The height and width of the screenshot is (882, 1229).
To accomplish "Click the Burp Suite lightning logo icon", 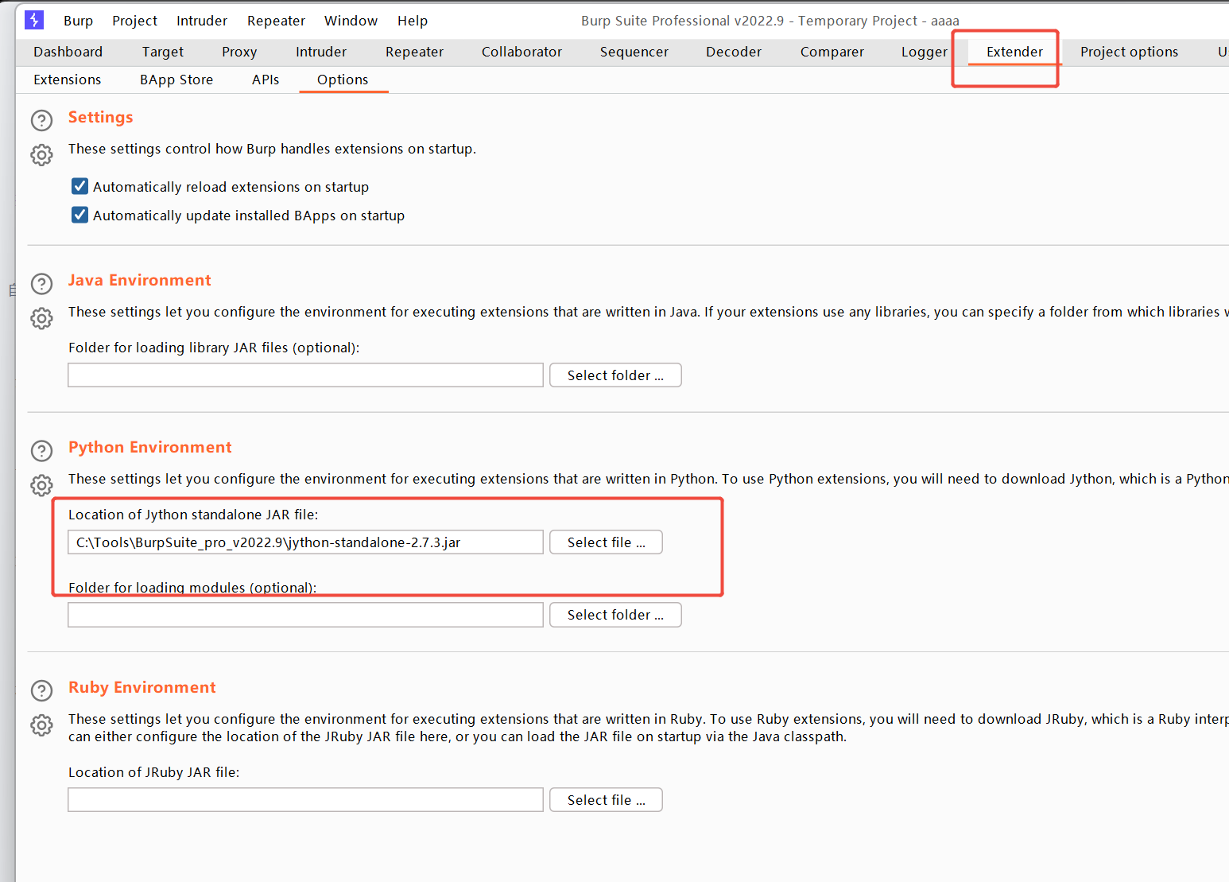I will 34,20.
